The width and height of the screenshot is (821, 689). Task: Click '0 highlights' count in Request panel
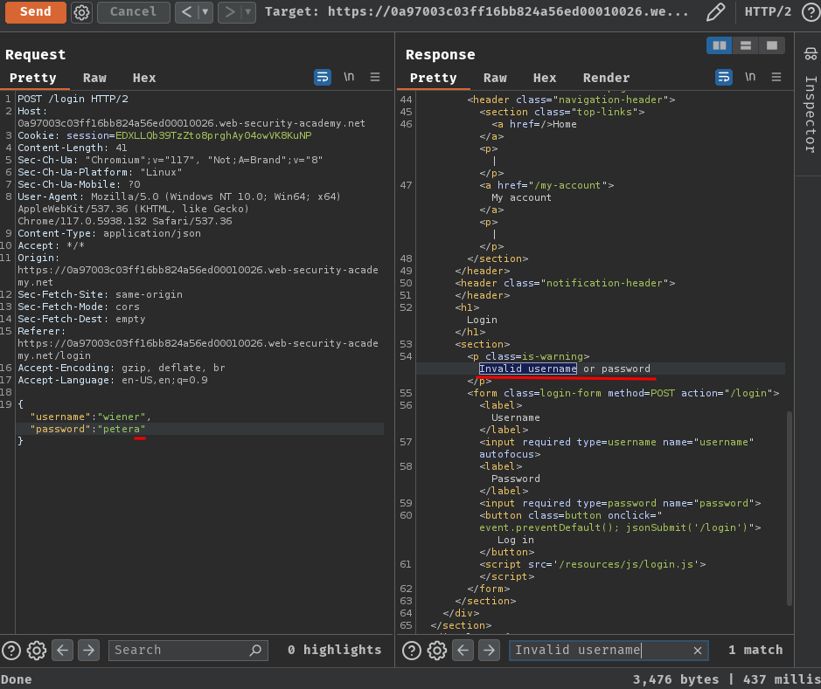[335, 650]
